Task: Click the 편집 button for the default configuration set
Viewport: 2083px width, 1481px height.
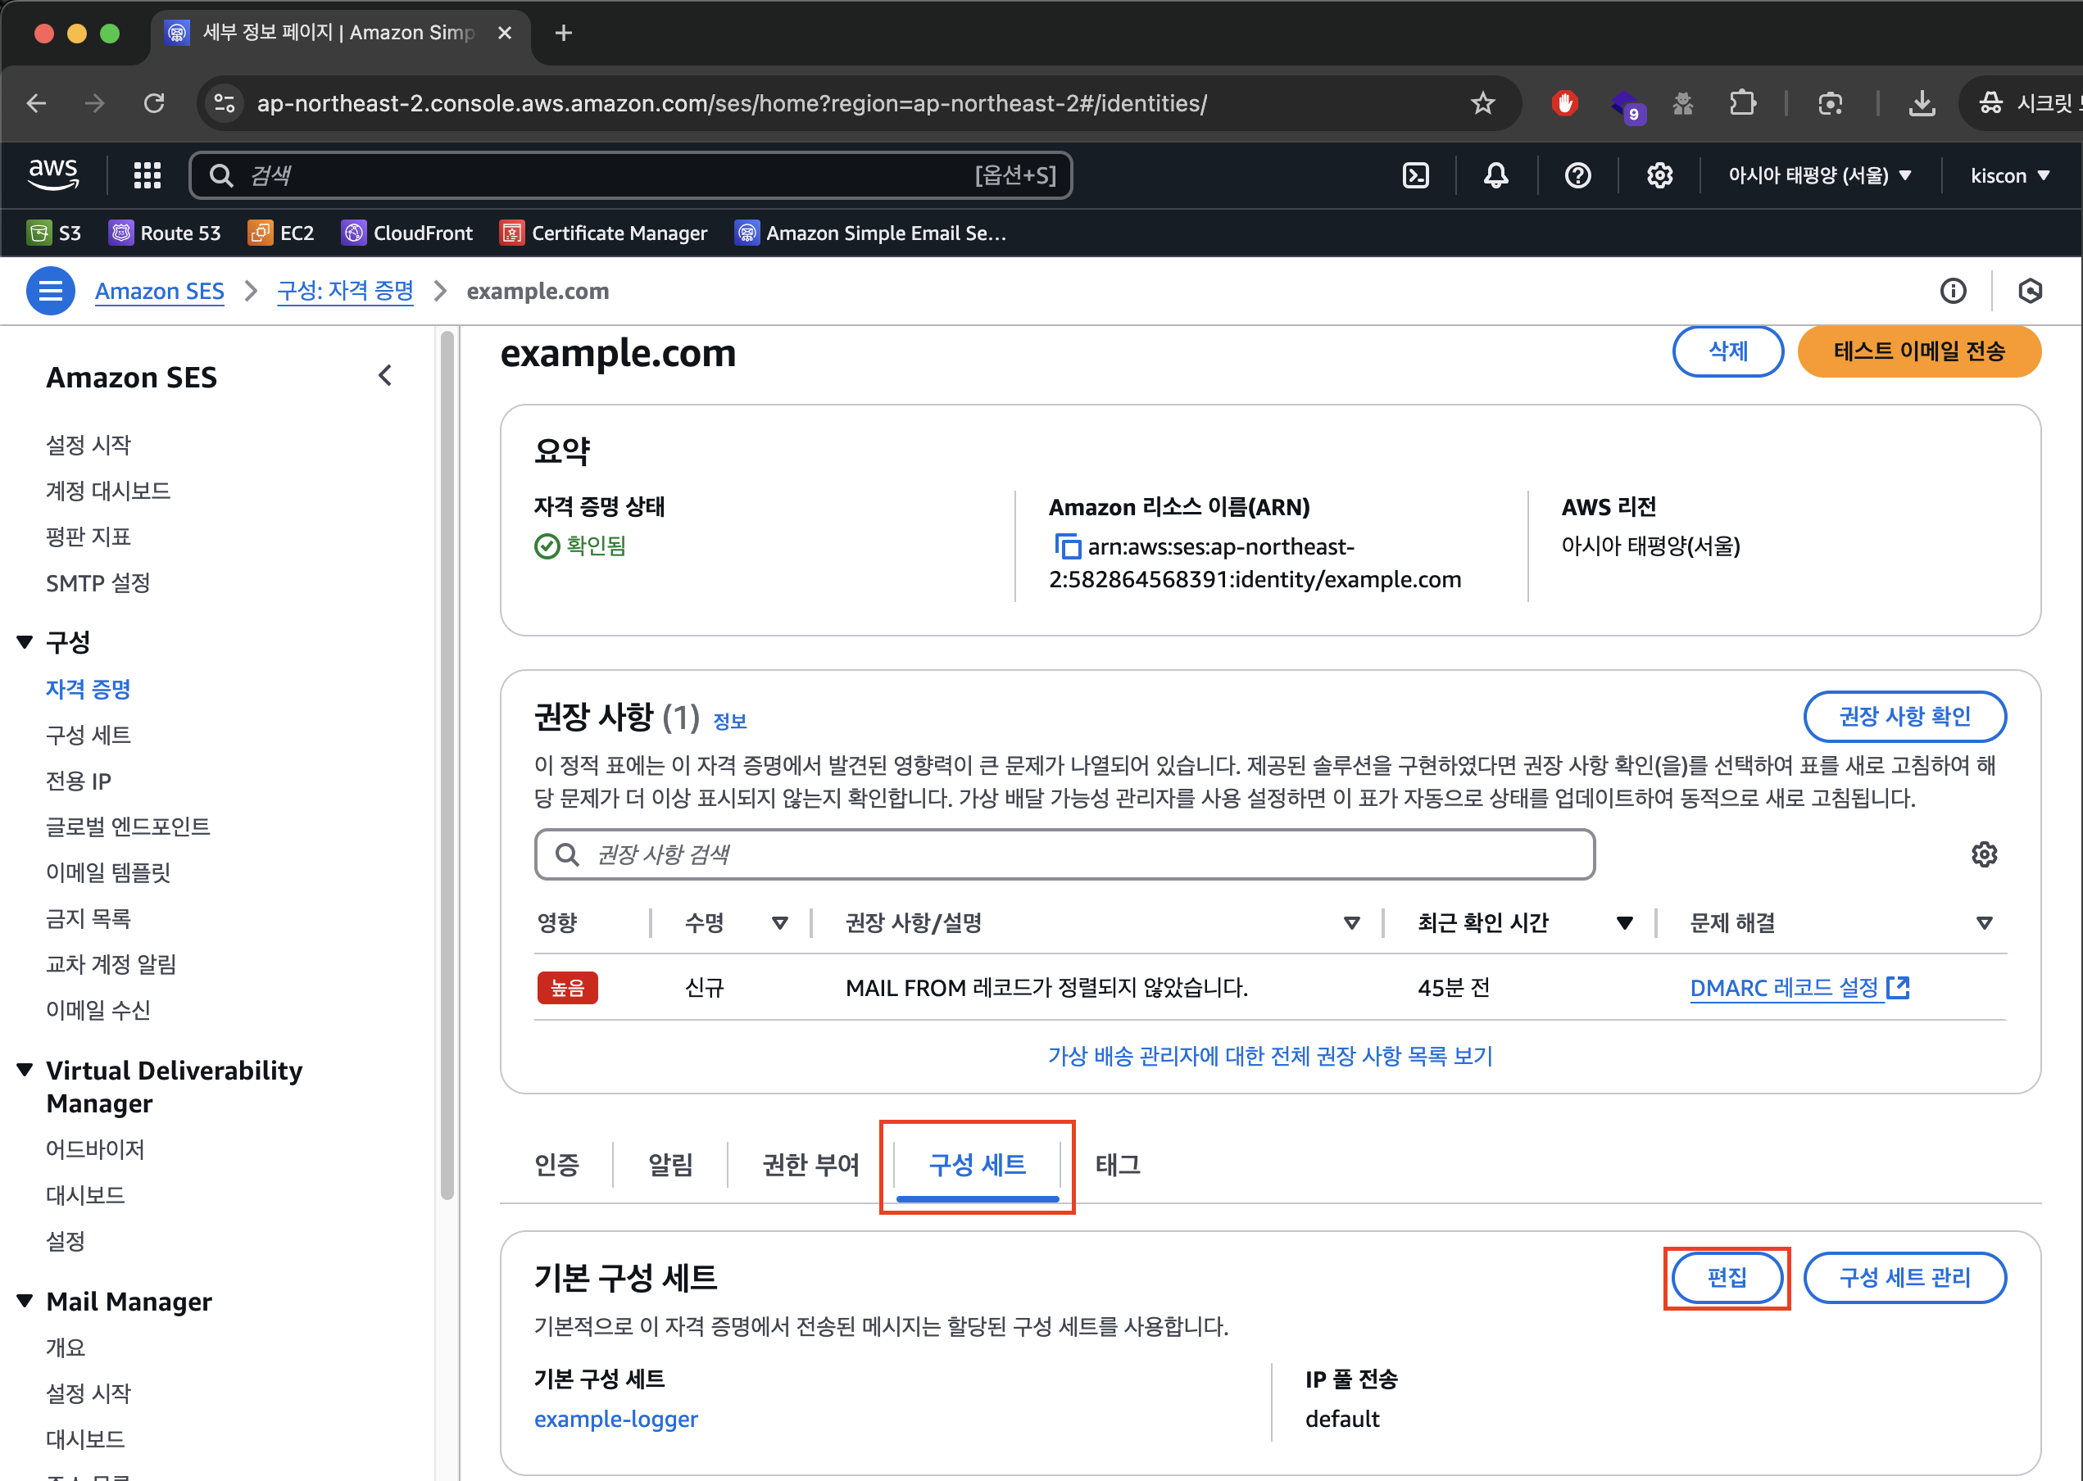Action: point(1726,1278)
